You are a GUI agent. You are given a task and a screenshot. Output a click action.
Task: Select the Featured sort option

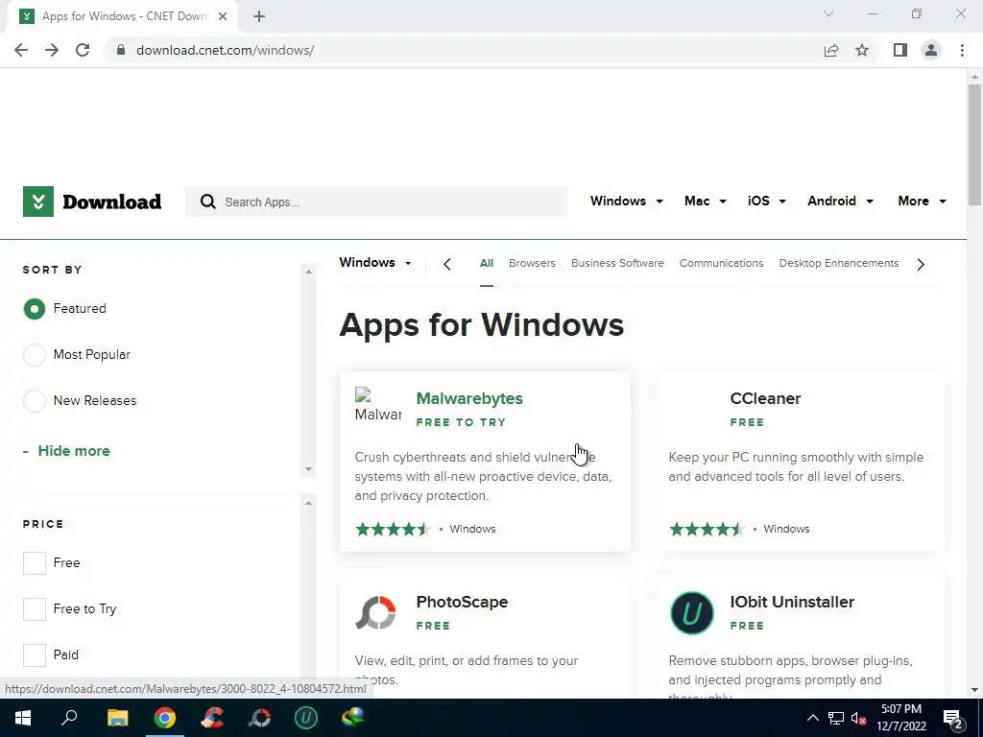click(35, 308)
